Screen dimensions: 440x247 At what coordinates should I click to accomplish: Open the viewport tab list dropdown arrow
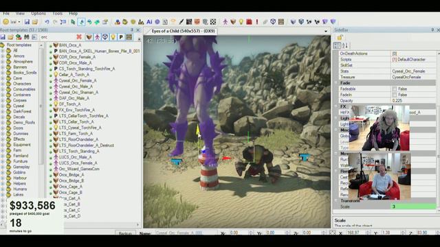point(326,31)
